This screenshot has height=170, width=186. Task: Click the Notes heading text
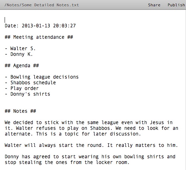point(20,111)
